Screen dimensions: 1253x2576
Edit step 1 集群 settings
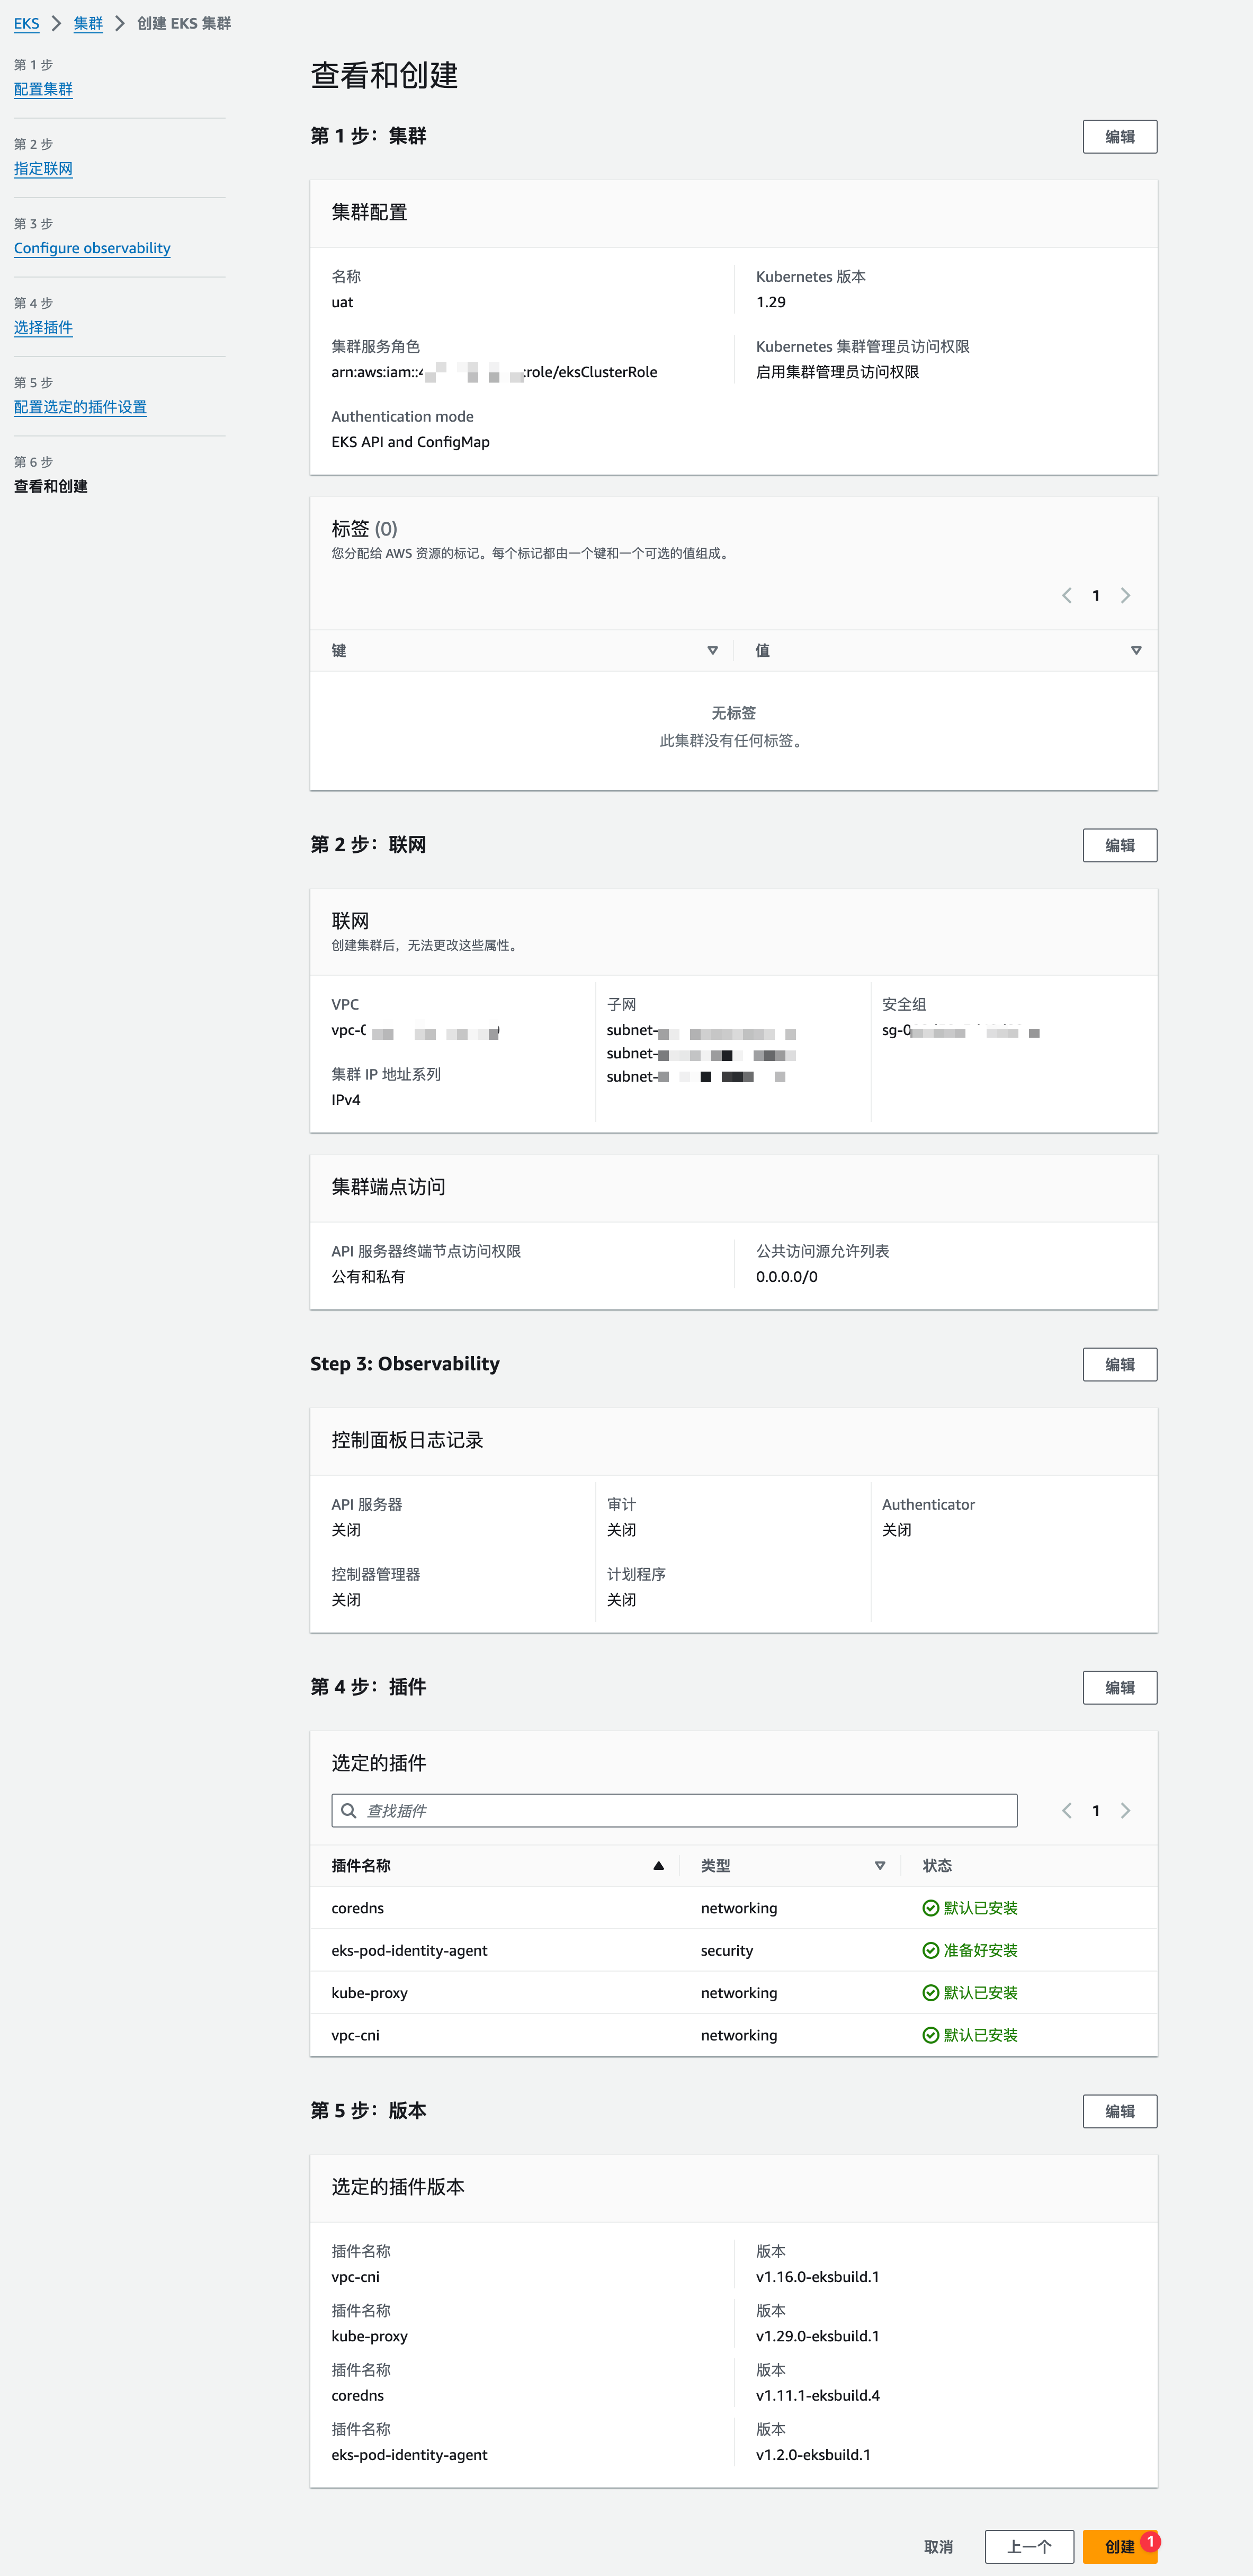[x=1119, y=137]
